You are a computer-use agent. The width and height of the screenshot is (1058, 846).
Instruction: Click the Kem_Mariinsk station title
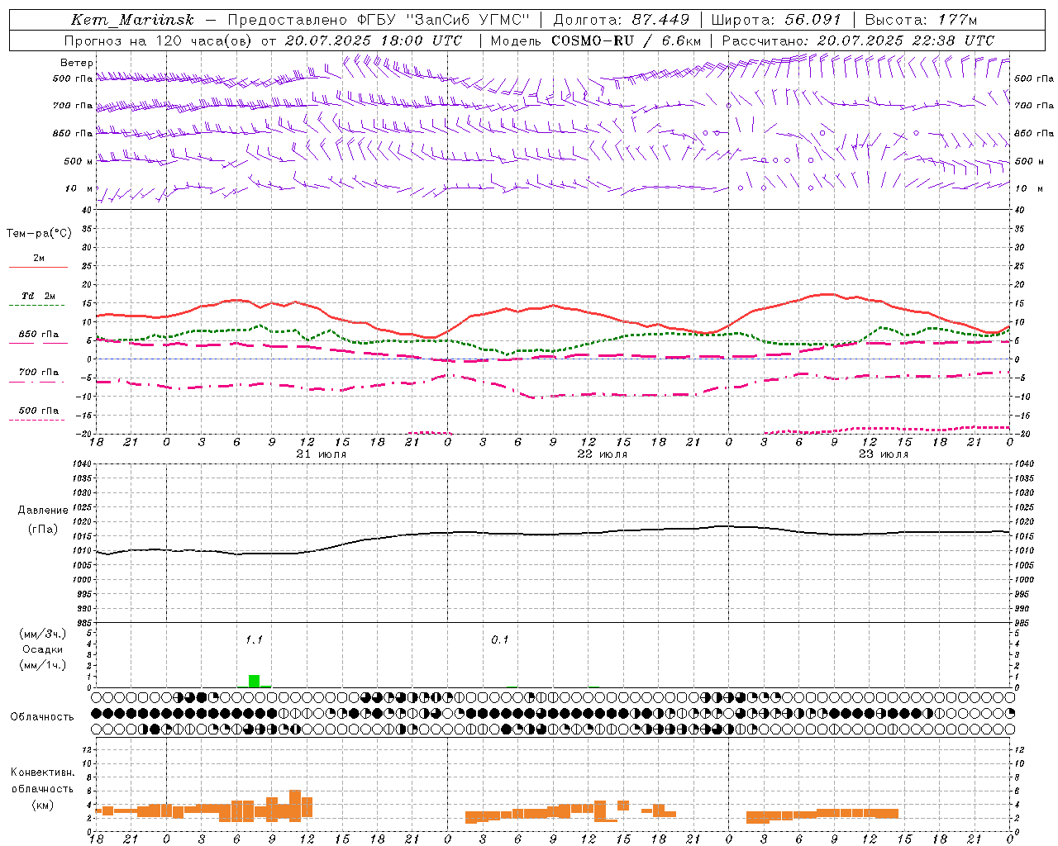pos(132,20)
